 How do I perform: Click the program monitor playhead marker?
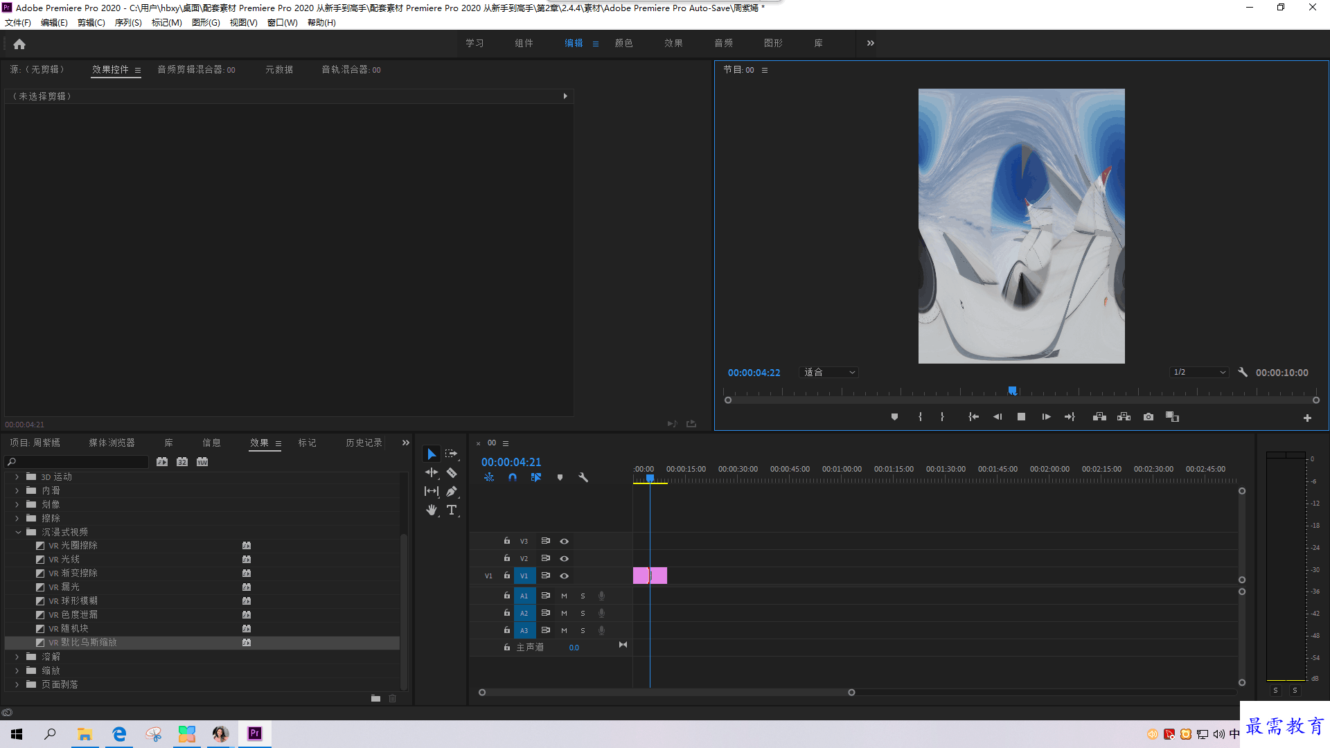coord(1013,391)
